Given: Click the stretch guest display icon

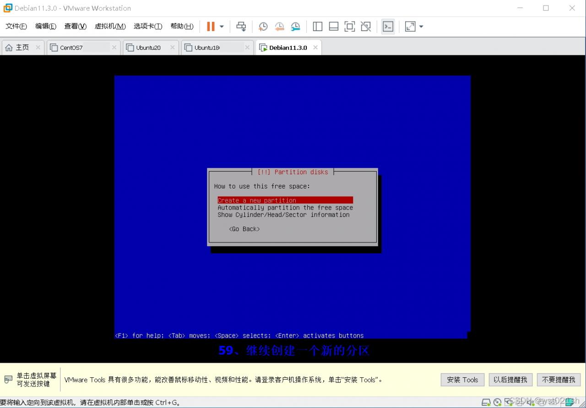Looking at the screenshot, I should [x=410, y=27].
